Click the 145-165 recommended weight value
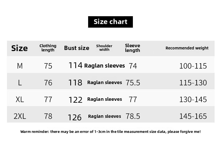This screenshot has height=146, width=221. pos(193,116)
